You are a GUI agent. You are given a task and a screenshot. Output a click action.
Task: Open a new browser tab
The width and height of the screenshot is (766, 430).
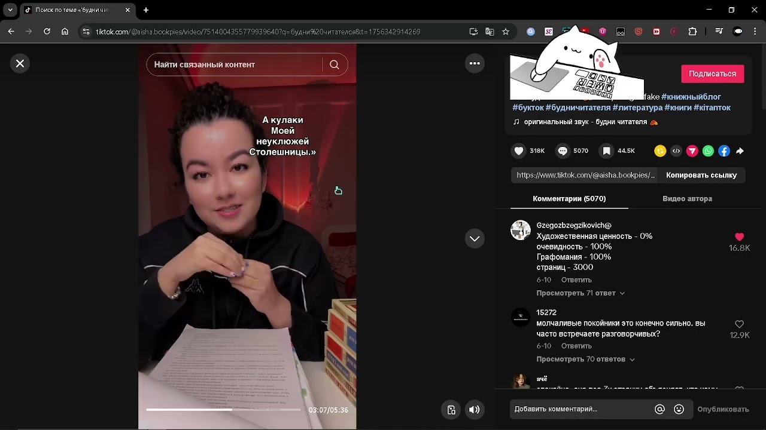(146, 10)
